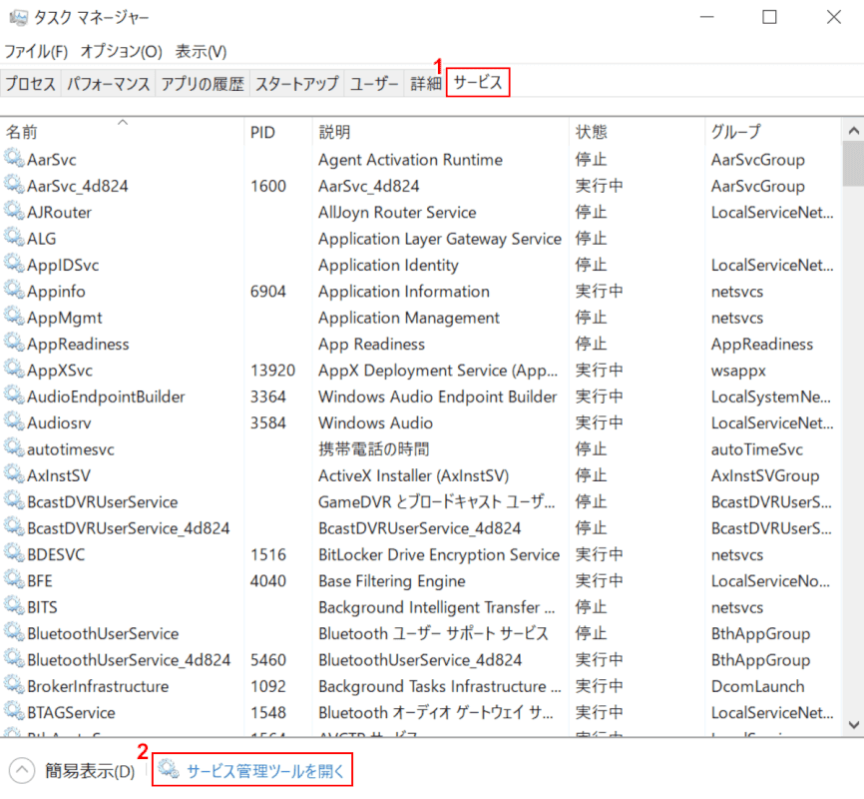Open the オプション(O) menu
Image resolution: width=864 pixels, height=799 pixels.
coord(122,52)
